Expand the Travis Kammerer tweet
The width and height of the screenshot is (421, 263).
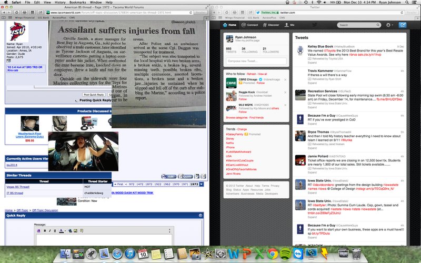(x=312, y=83)
